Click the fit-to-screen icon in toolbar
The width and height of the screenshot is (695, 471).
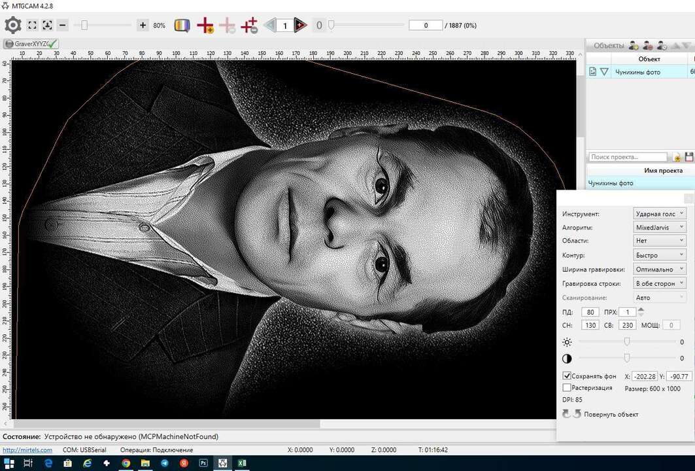tap(32, 26)
